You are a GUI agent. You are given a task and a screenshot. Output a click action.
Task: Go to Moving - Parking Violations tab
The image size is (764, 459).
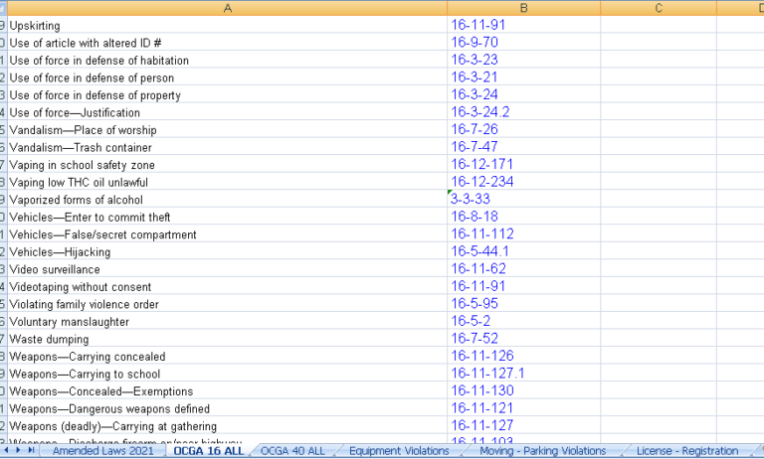pyautogui.click(x=542, y=451)
